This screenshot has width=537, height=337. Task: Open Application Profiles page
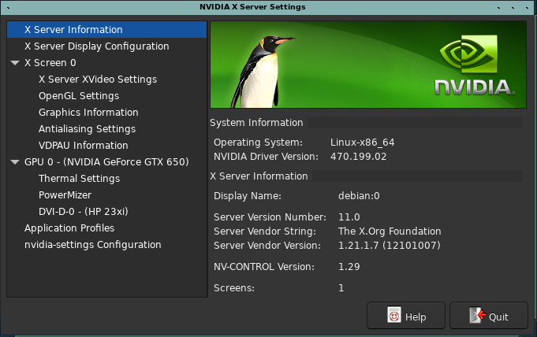(x=69, y=228)
